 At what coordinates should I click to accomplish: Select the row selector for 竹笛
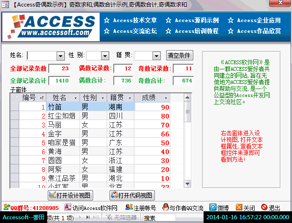click(x=15, y=107)
